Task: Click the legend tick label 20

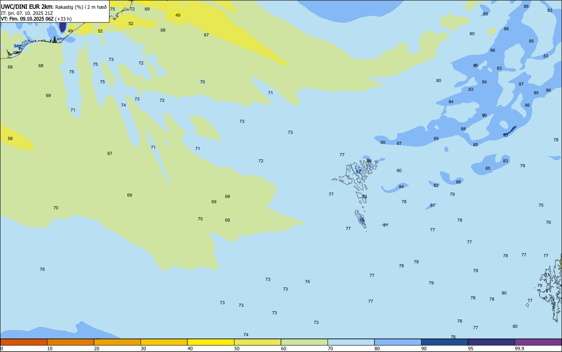Action: point(97,348)
